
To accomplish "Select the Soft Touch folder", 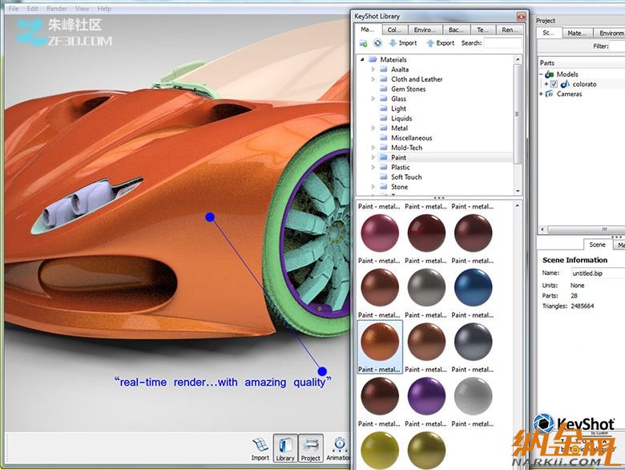I will (406, 176).
